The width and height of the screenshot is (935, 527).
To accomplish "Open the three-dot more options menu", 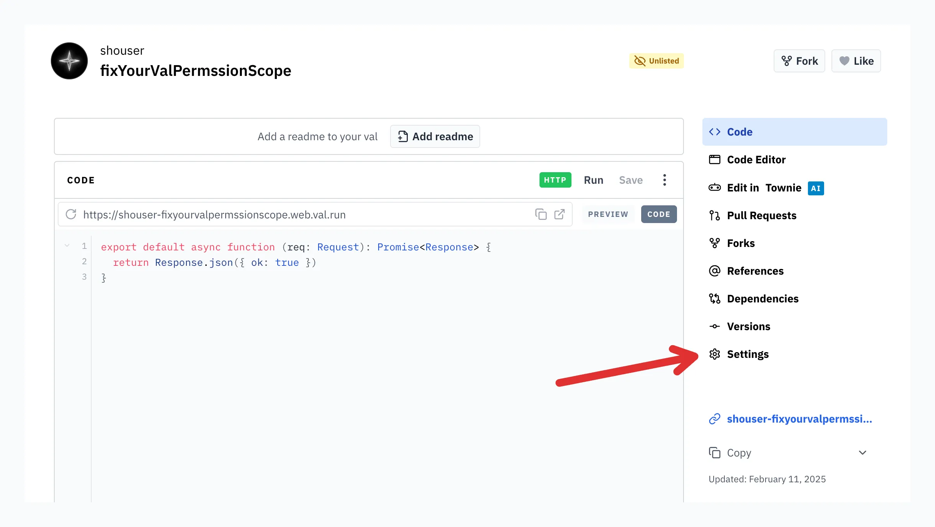I will [x=664, y=180].
